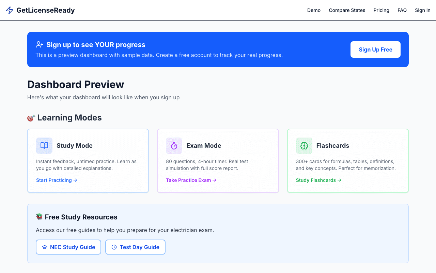Open the NEC Study Guide

[x=68, y=247]
